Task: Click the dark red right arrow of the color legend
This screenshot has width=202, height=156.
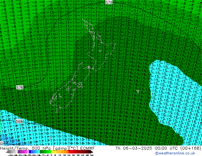Action: pos(92,152)
